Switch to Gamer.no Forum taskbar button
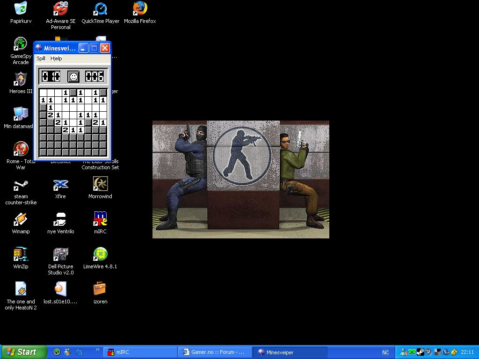The width and height of the screenshot is (479, 359). (215, 352)
